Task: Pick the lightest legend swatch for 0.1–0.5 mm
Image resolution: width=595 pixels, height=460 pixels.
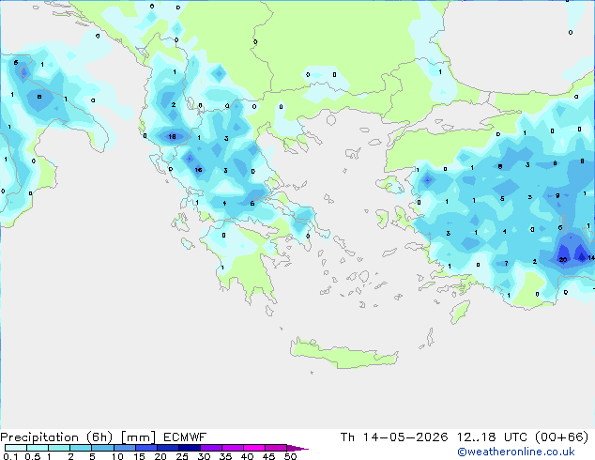Action: (16, 448)
